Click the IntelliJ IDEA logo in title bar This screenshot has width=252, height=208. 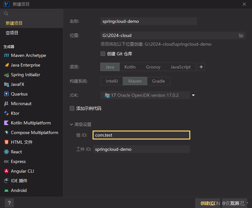click(6, 4)
